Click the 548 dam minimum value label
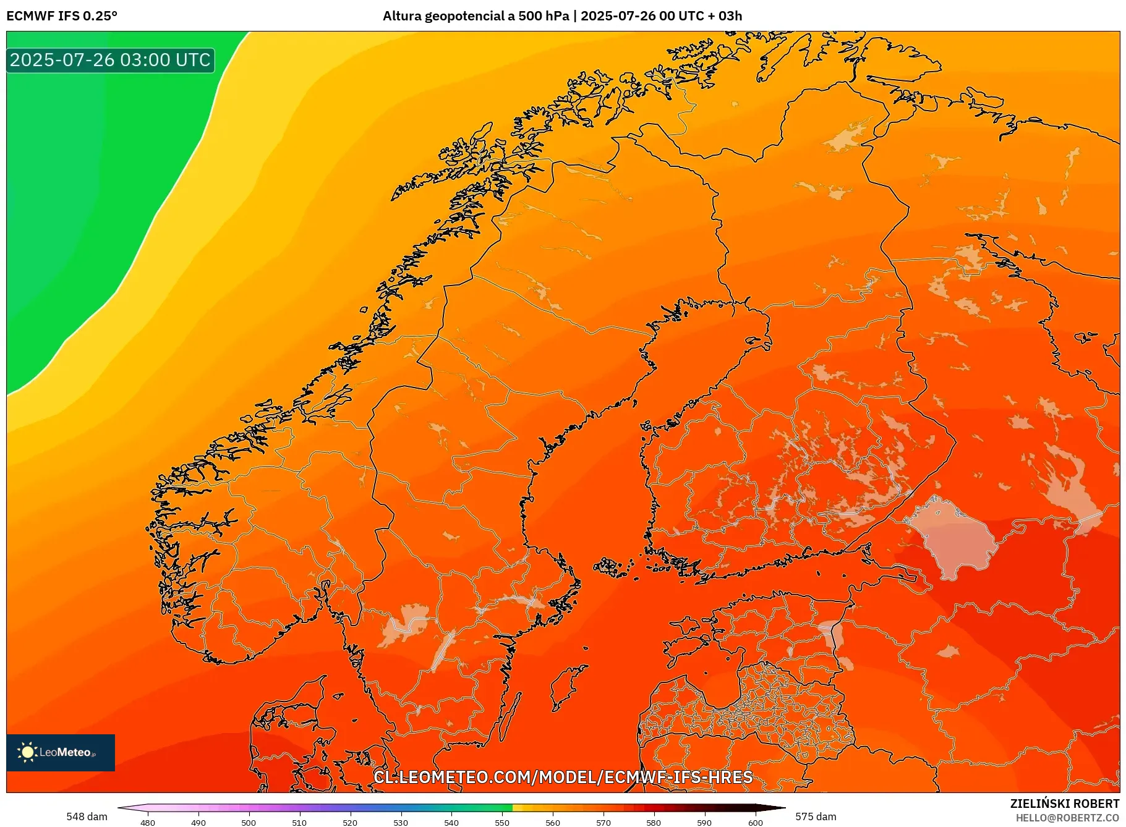This screenshot has width=1126, height=827. pyautogui.click(x=87, y=816)
